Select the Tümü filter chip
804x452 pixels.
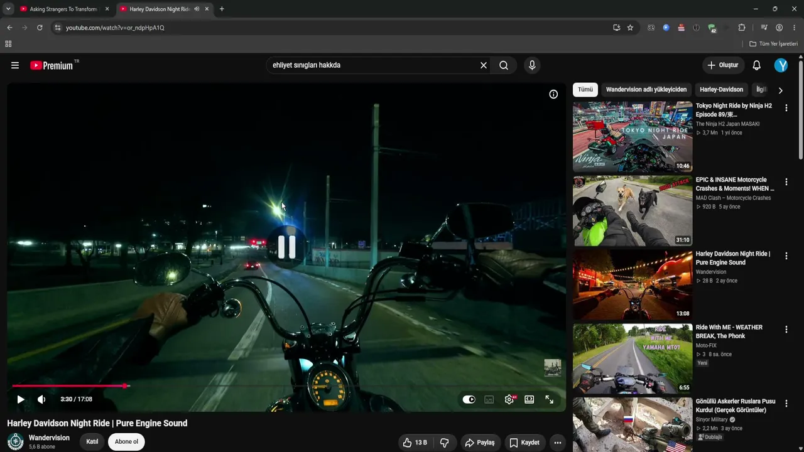pyautogui.click(x=585, y=90)
